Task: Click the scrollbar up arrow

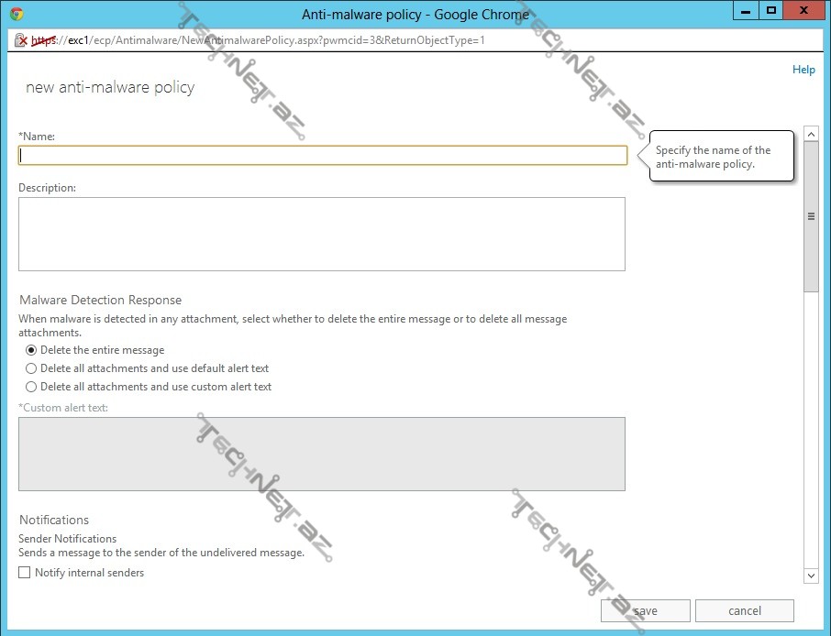Action: pyautogui.click(x=810, y=135)
